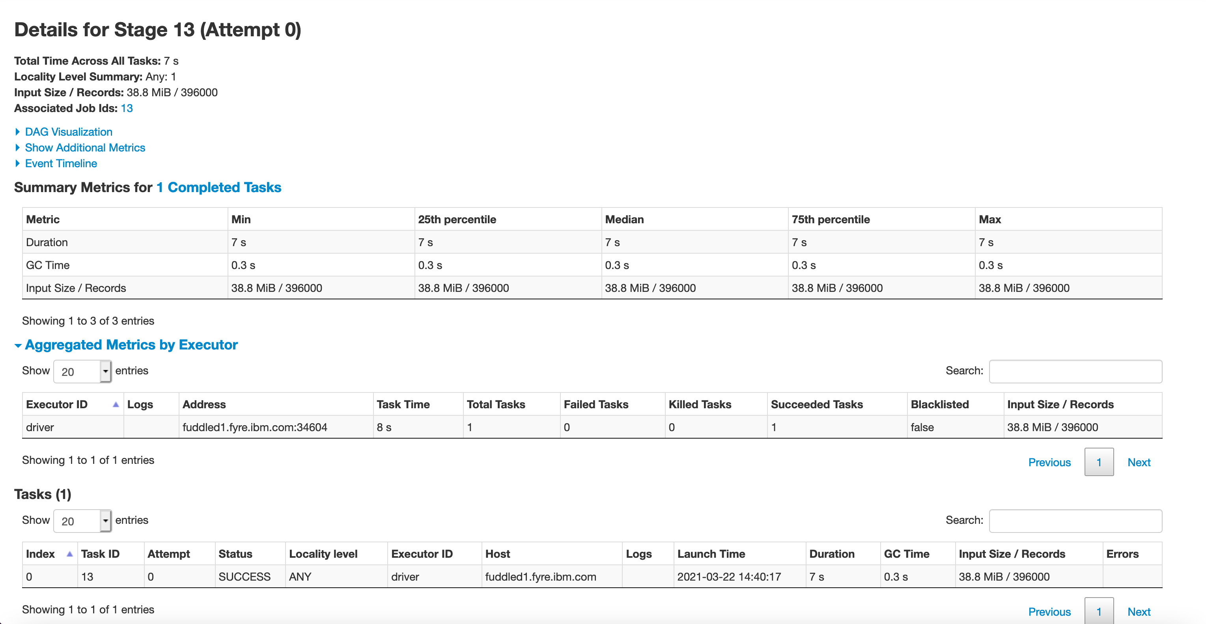
Task: Click the 1 Completed Tasks link
Action: pyautogui.click(x=218, y=187)
